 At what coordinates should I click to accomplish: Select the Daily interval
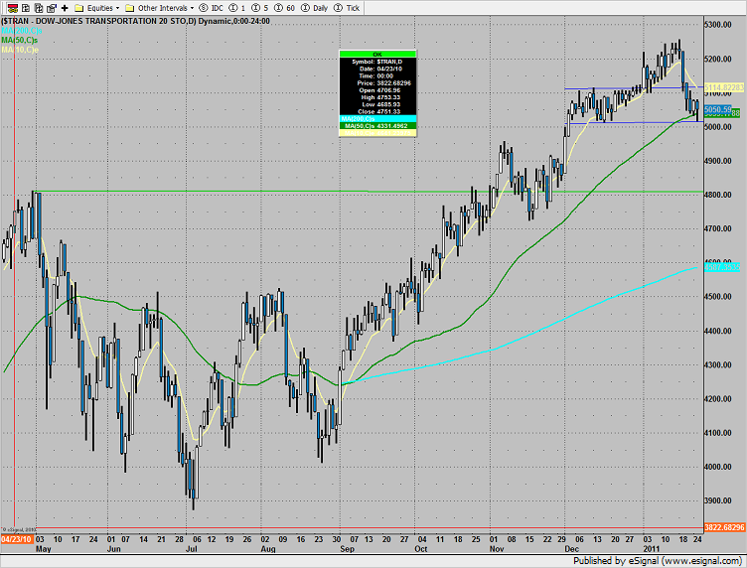tap(315, 8)
